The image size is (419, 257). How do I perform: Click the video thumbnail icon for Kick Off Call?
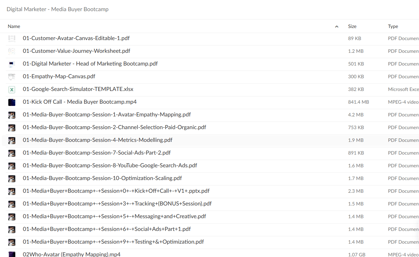click(x=12, y=102)
